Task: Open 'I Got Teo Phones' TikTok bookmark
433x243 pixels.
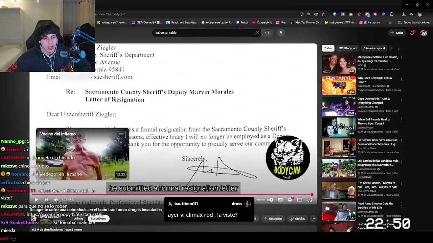Action: point(305,23)
